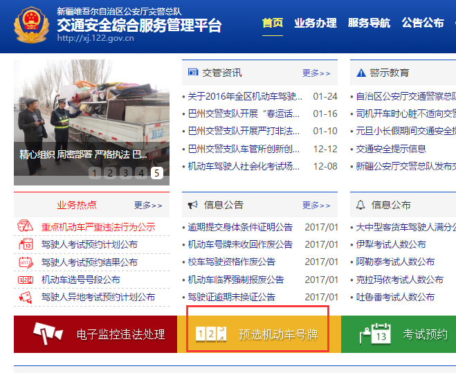This screenshot has height=373, width=456.
Task: Open the 业务办理 navigation tab
Action: click(315, 23)
